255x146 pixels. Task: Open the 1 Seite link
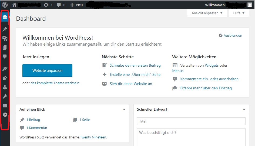(85, 120)
